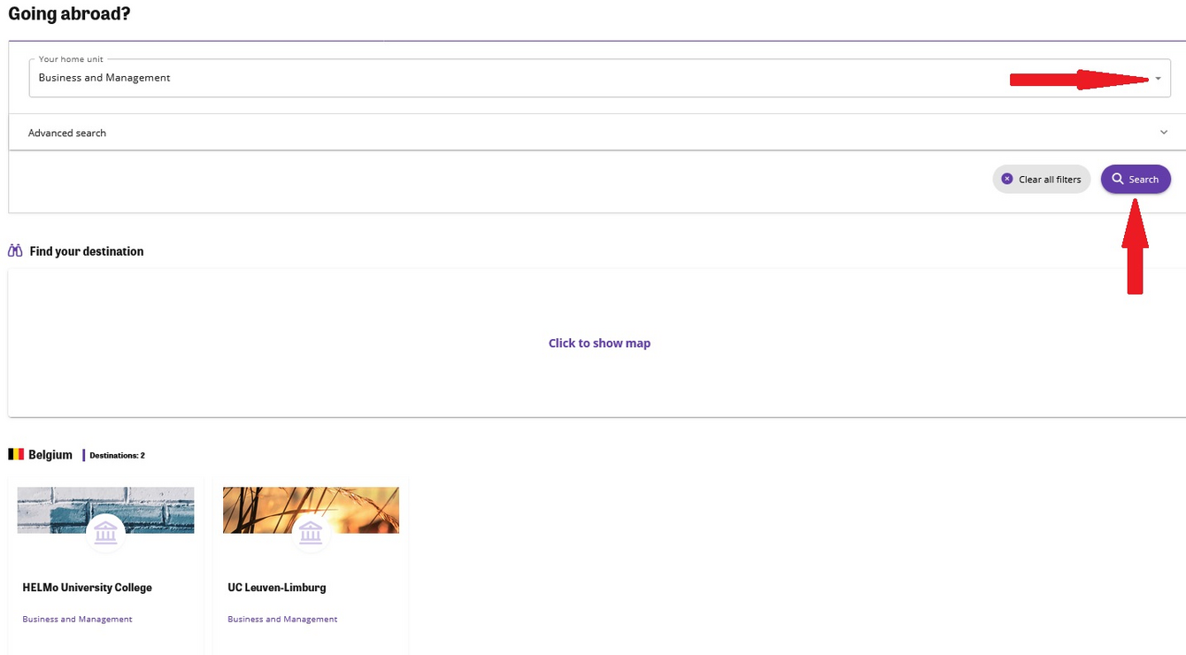This screenshot has width=1186, height=655.
Task: Open the 'UC Leuven-Limburg' title link
Action: (277, 588)
